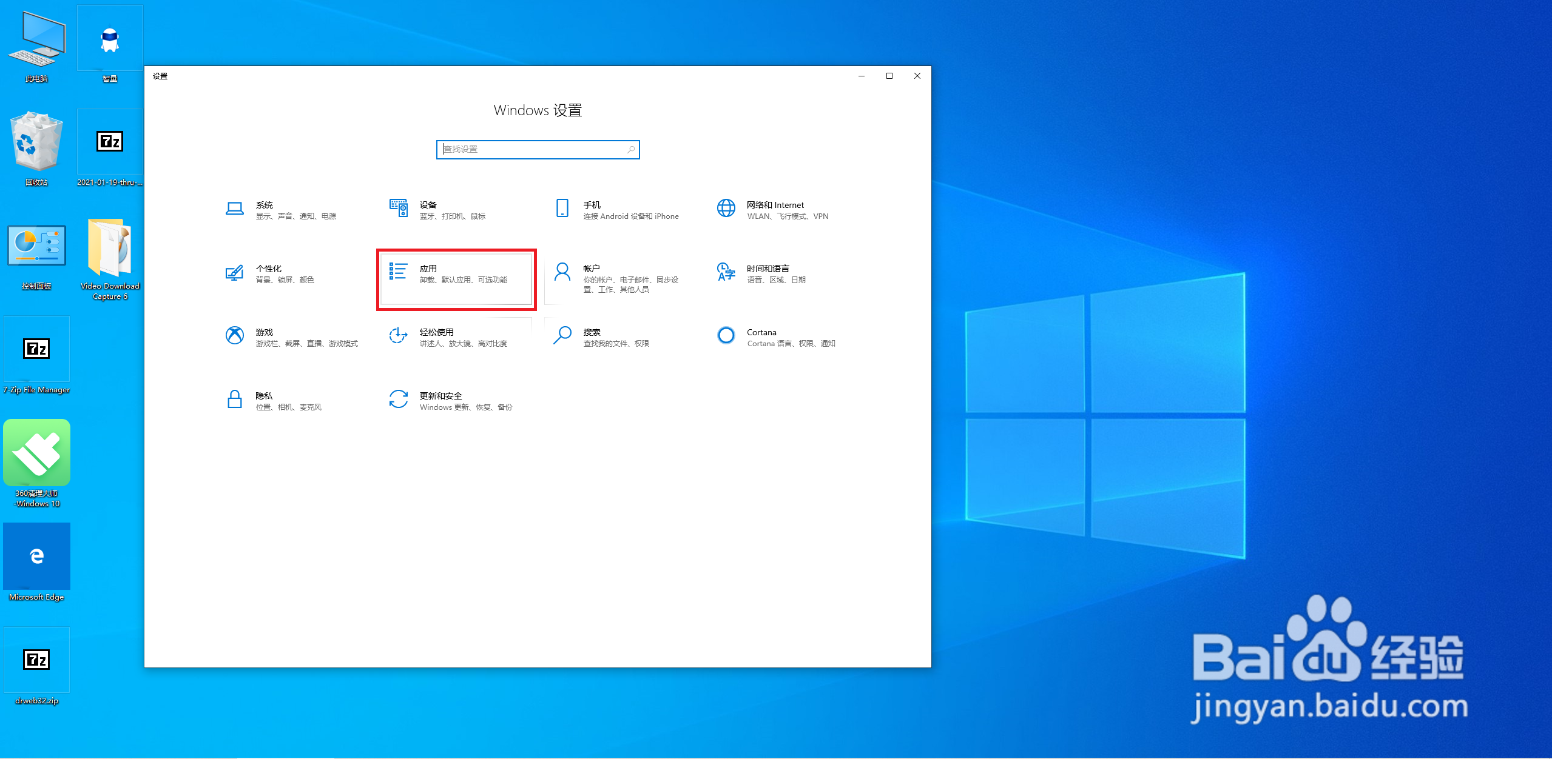Open 时间和语言 (Time & Language) icon
1552x759 pixels.
click(x=726, y=273)
